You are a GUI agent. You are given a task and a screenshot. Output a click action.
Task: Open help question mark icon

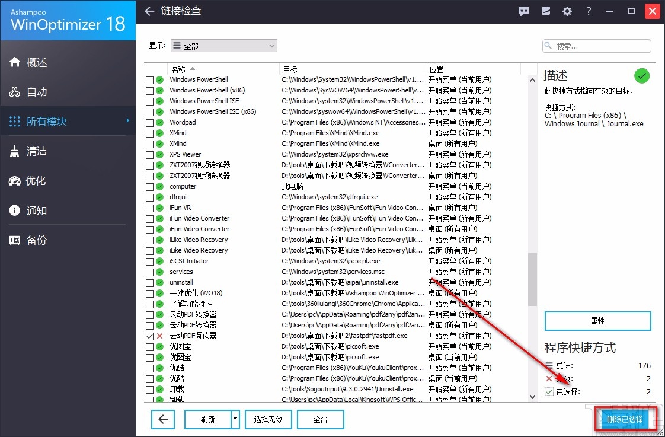pyautogui.click(x=589, y=11)
